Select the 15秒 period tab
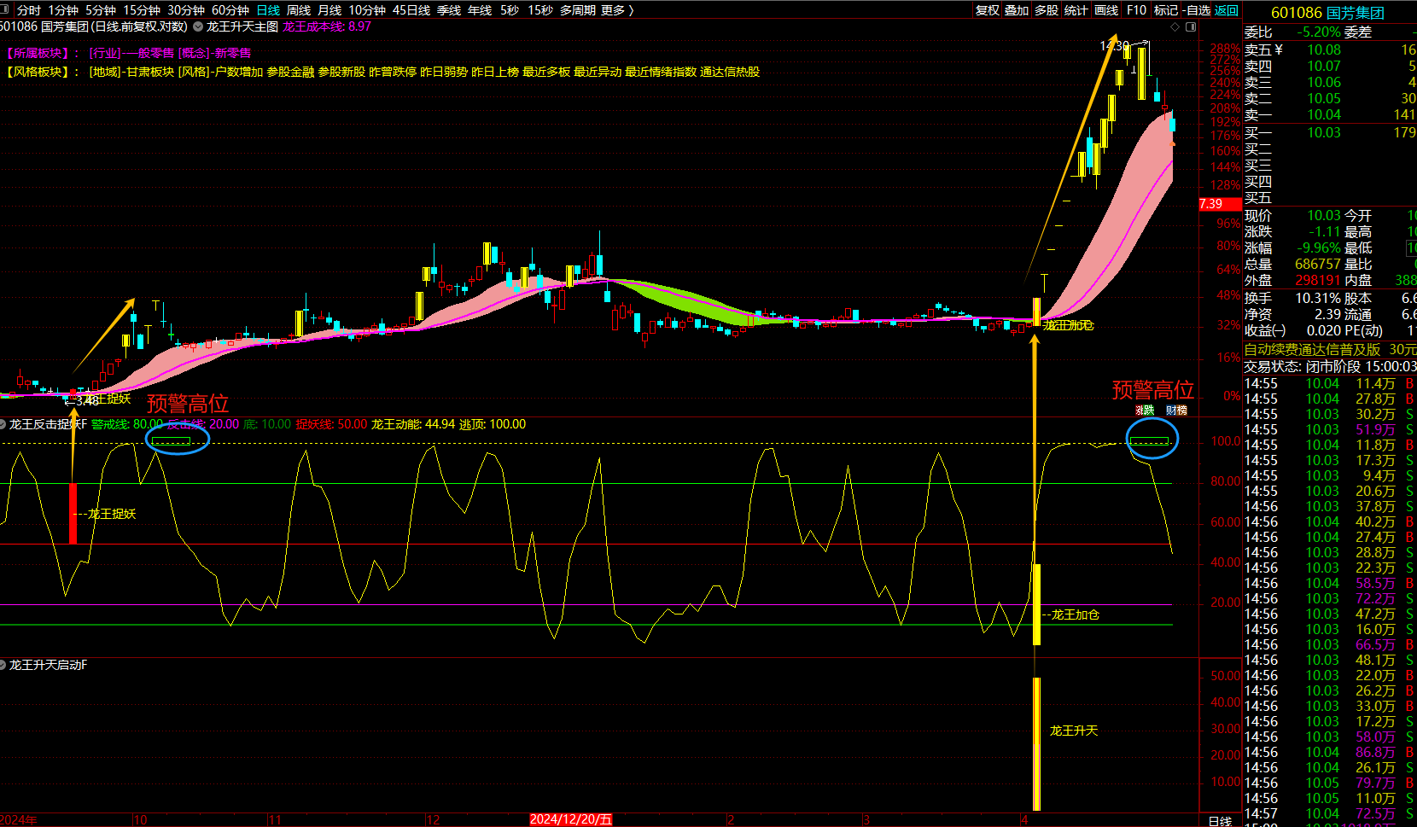The image size is (1417, 827). 540,10
